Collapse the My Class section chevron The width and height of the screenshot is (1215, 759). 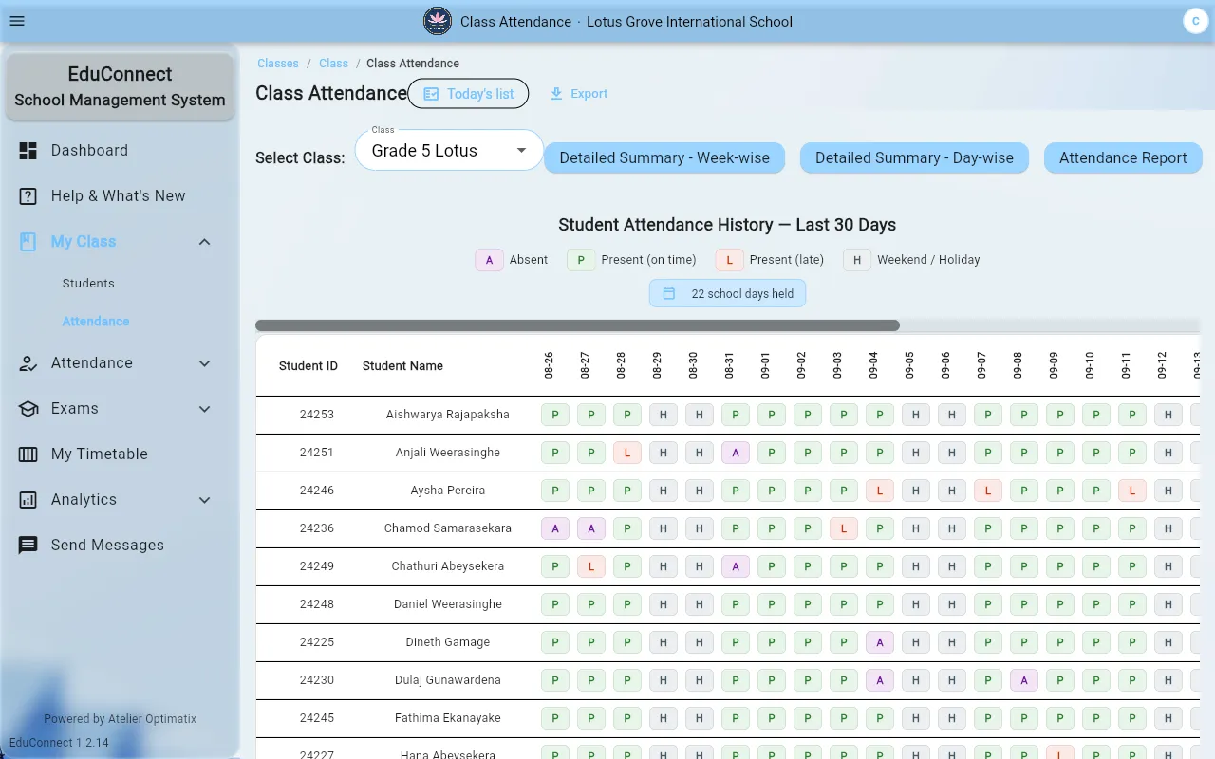click(x=204, y=241)
